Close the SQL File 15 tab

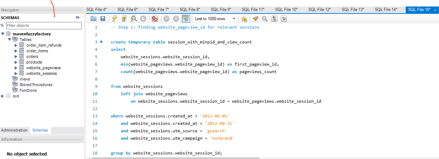(x=435, y=10)
